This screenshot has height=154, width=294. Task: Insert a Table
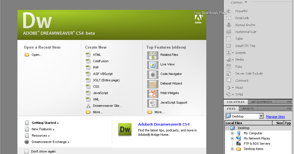point(239,39)
